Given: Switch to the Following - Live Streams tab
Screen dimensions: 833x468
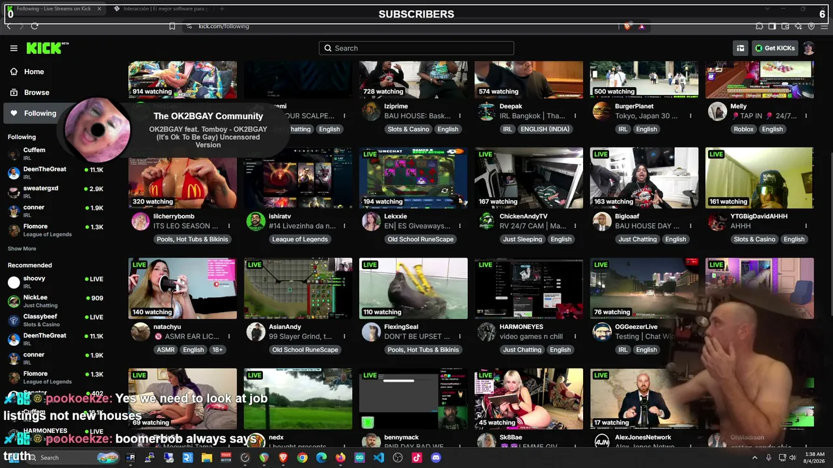Looking at the screenshot, I should [53, 8].
